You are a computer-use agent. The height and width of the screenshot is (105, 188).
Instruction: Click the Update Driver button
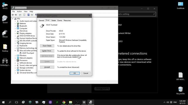click(47, 51)
